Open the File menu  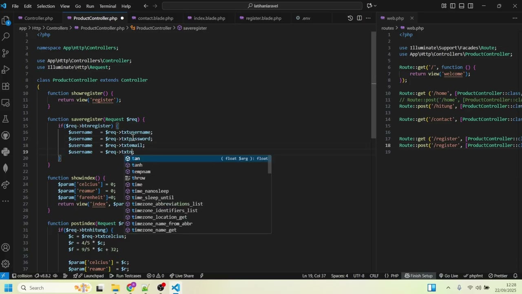(x=15, y=6)
